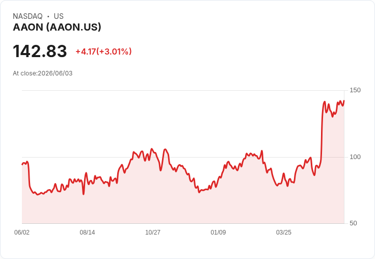Click the 03/25 x-axis date label
This screenshot has height=259, width=375.
284,232
